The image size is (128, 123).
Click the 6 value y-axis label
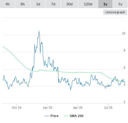click(x=124, y=68)
